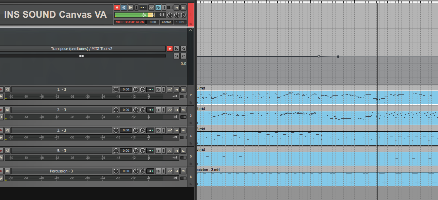Click volume knob on INS SOUND Canvas VA
The image size is (438, 200).
click(x=170, y=15)
